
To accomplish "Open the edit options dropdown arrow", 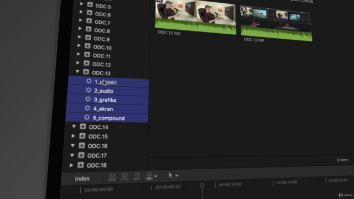I will tap(156, 176).
